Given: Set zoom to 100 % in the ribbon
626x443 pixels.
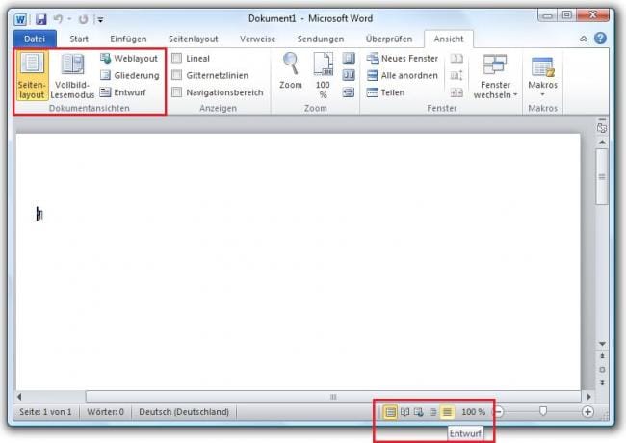Looking at the screenshot, I should click(323, 75).
